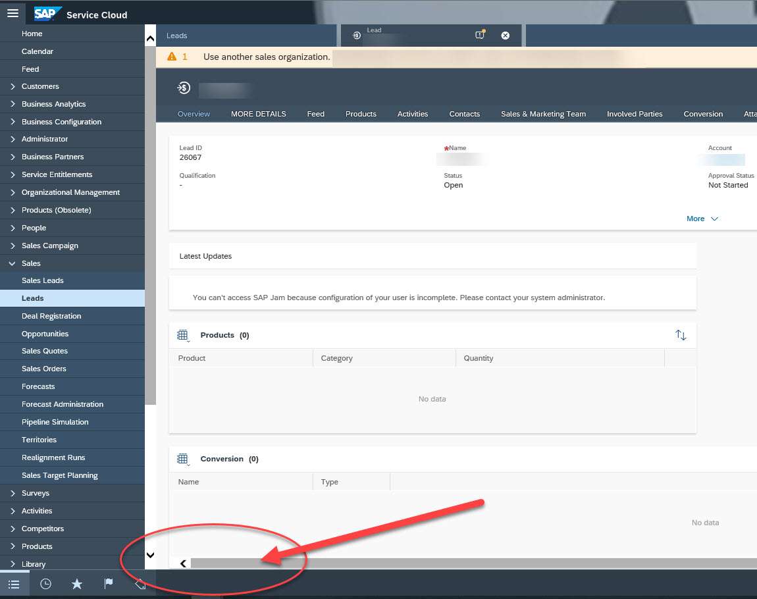Close the Lead tab
The height and width of the screenshot is (599, 757).
pyautogui.click(x=505, y=36)
